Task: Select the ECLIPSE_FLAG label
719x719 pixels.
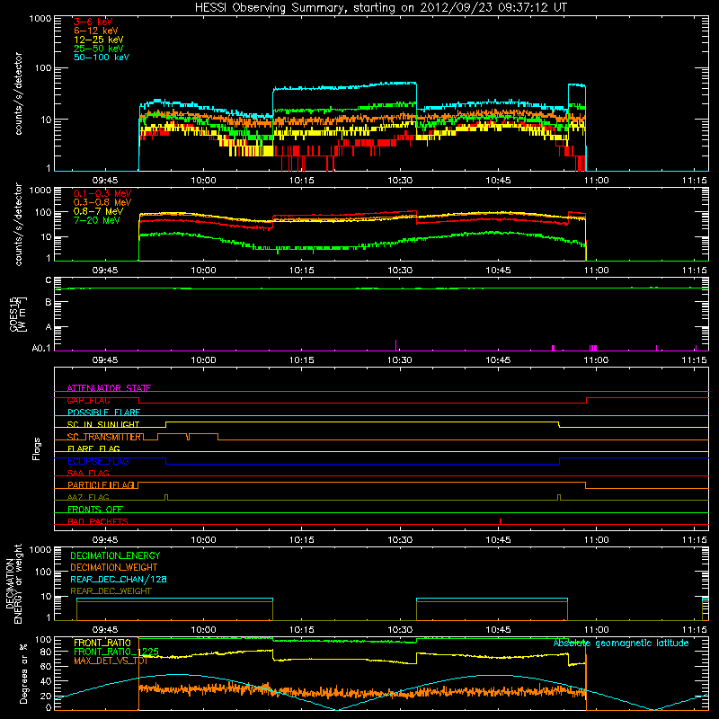Action: click(98, 461)
